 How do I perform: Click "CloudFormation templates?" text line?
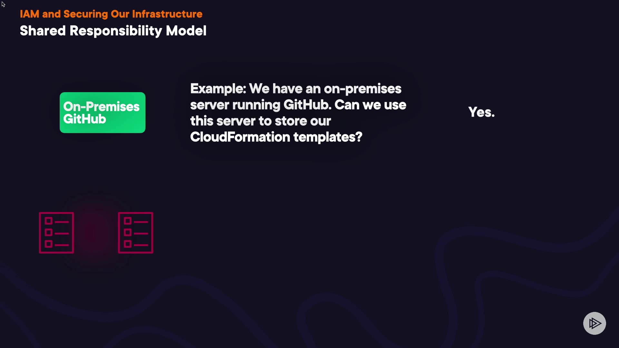coord(276,137)
